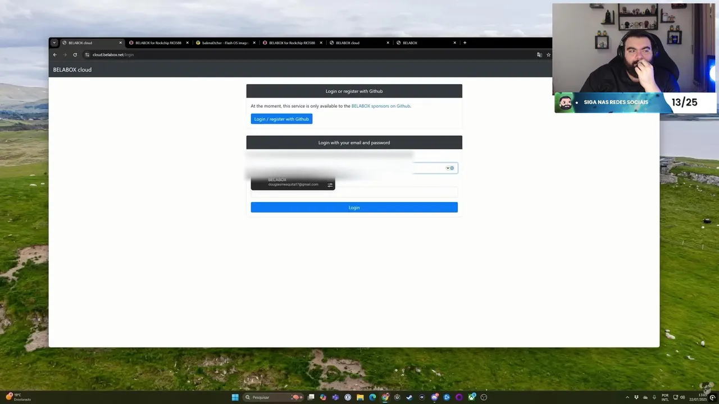Screen dimensions: 719x404
Task: Click the blue Login button
Action: (354, 208)
